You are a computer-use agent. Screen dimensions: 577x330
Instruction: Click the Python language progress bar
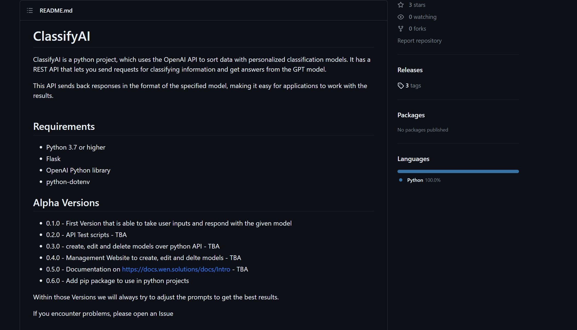458,171
